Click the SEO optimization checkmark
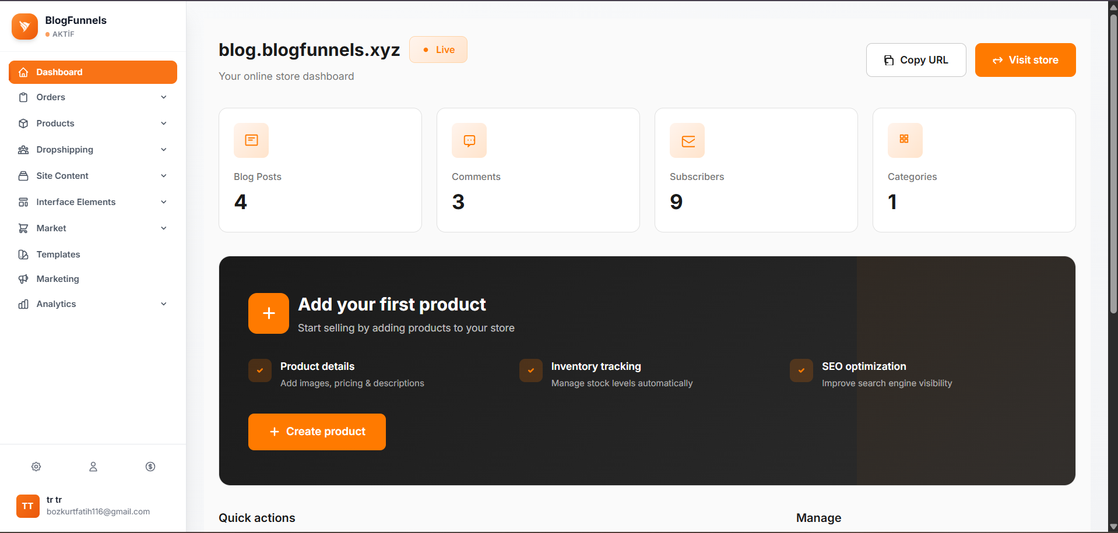This screenshot has width=1118, height=533. click(x=801, y=370)
